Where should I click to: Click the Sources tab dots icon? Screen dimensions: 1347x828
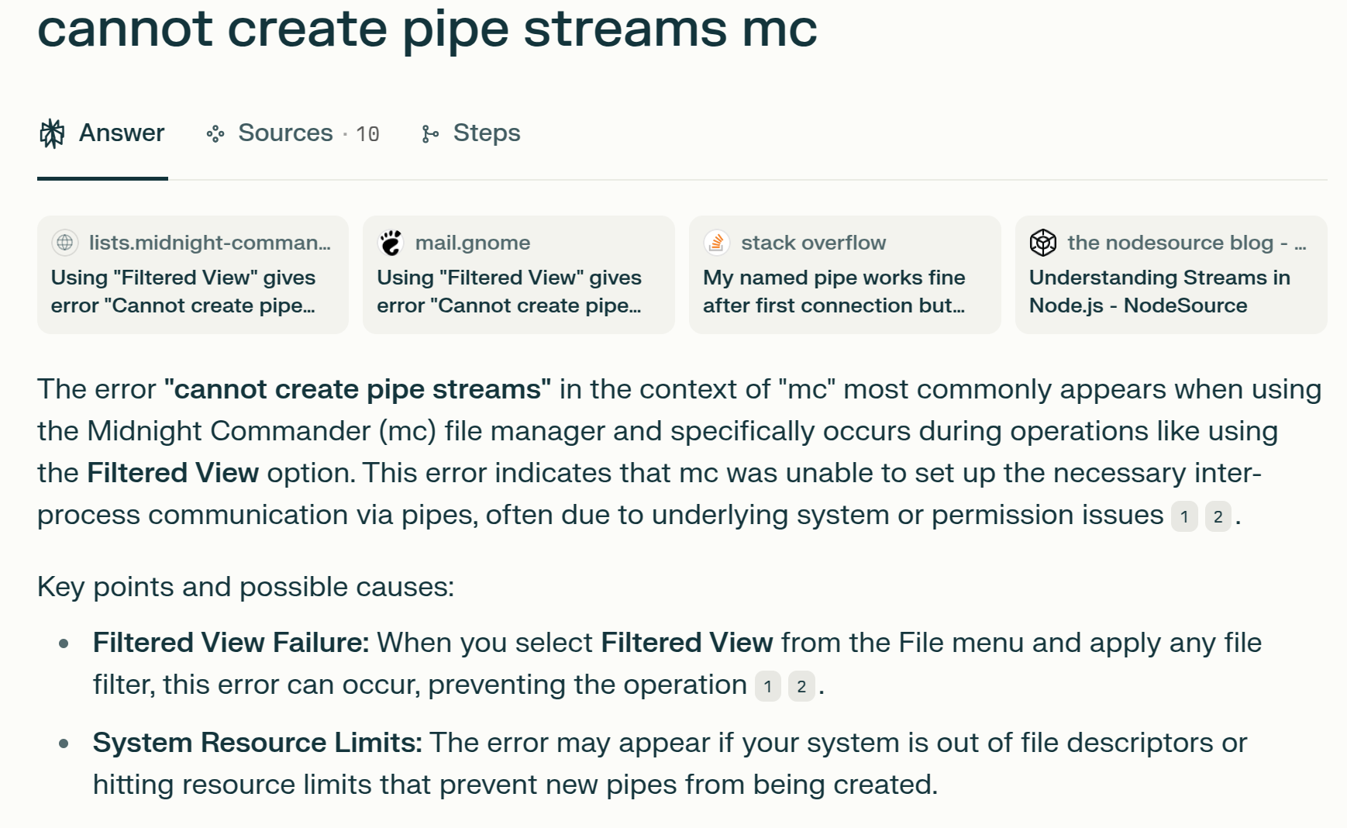(x=215, y=134)
